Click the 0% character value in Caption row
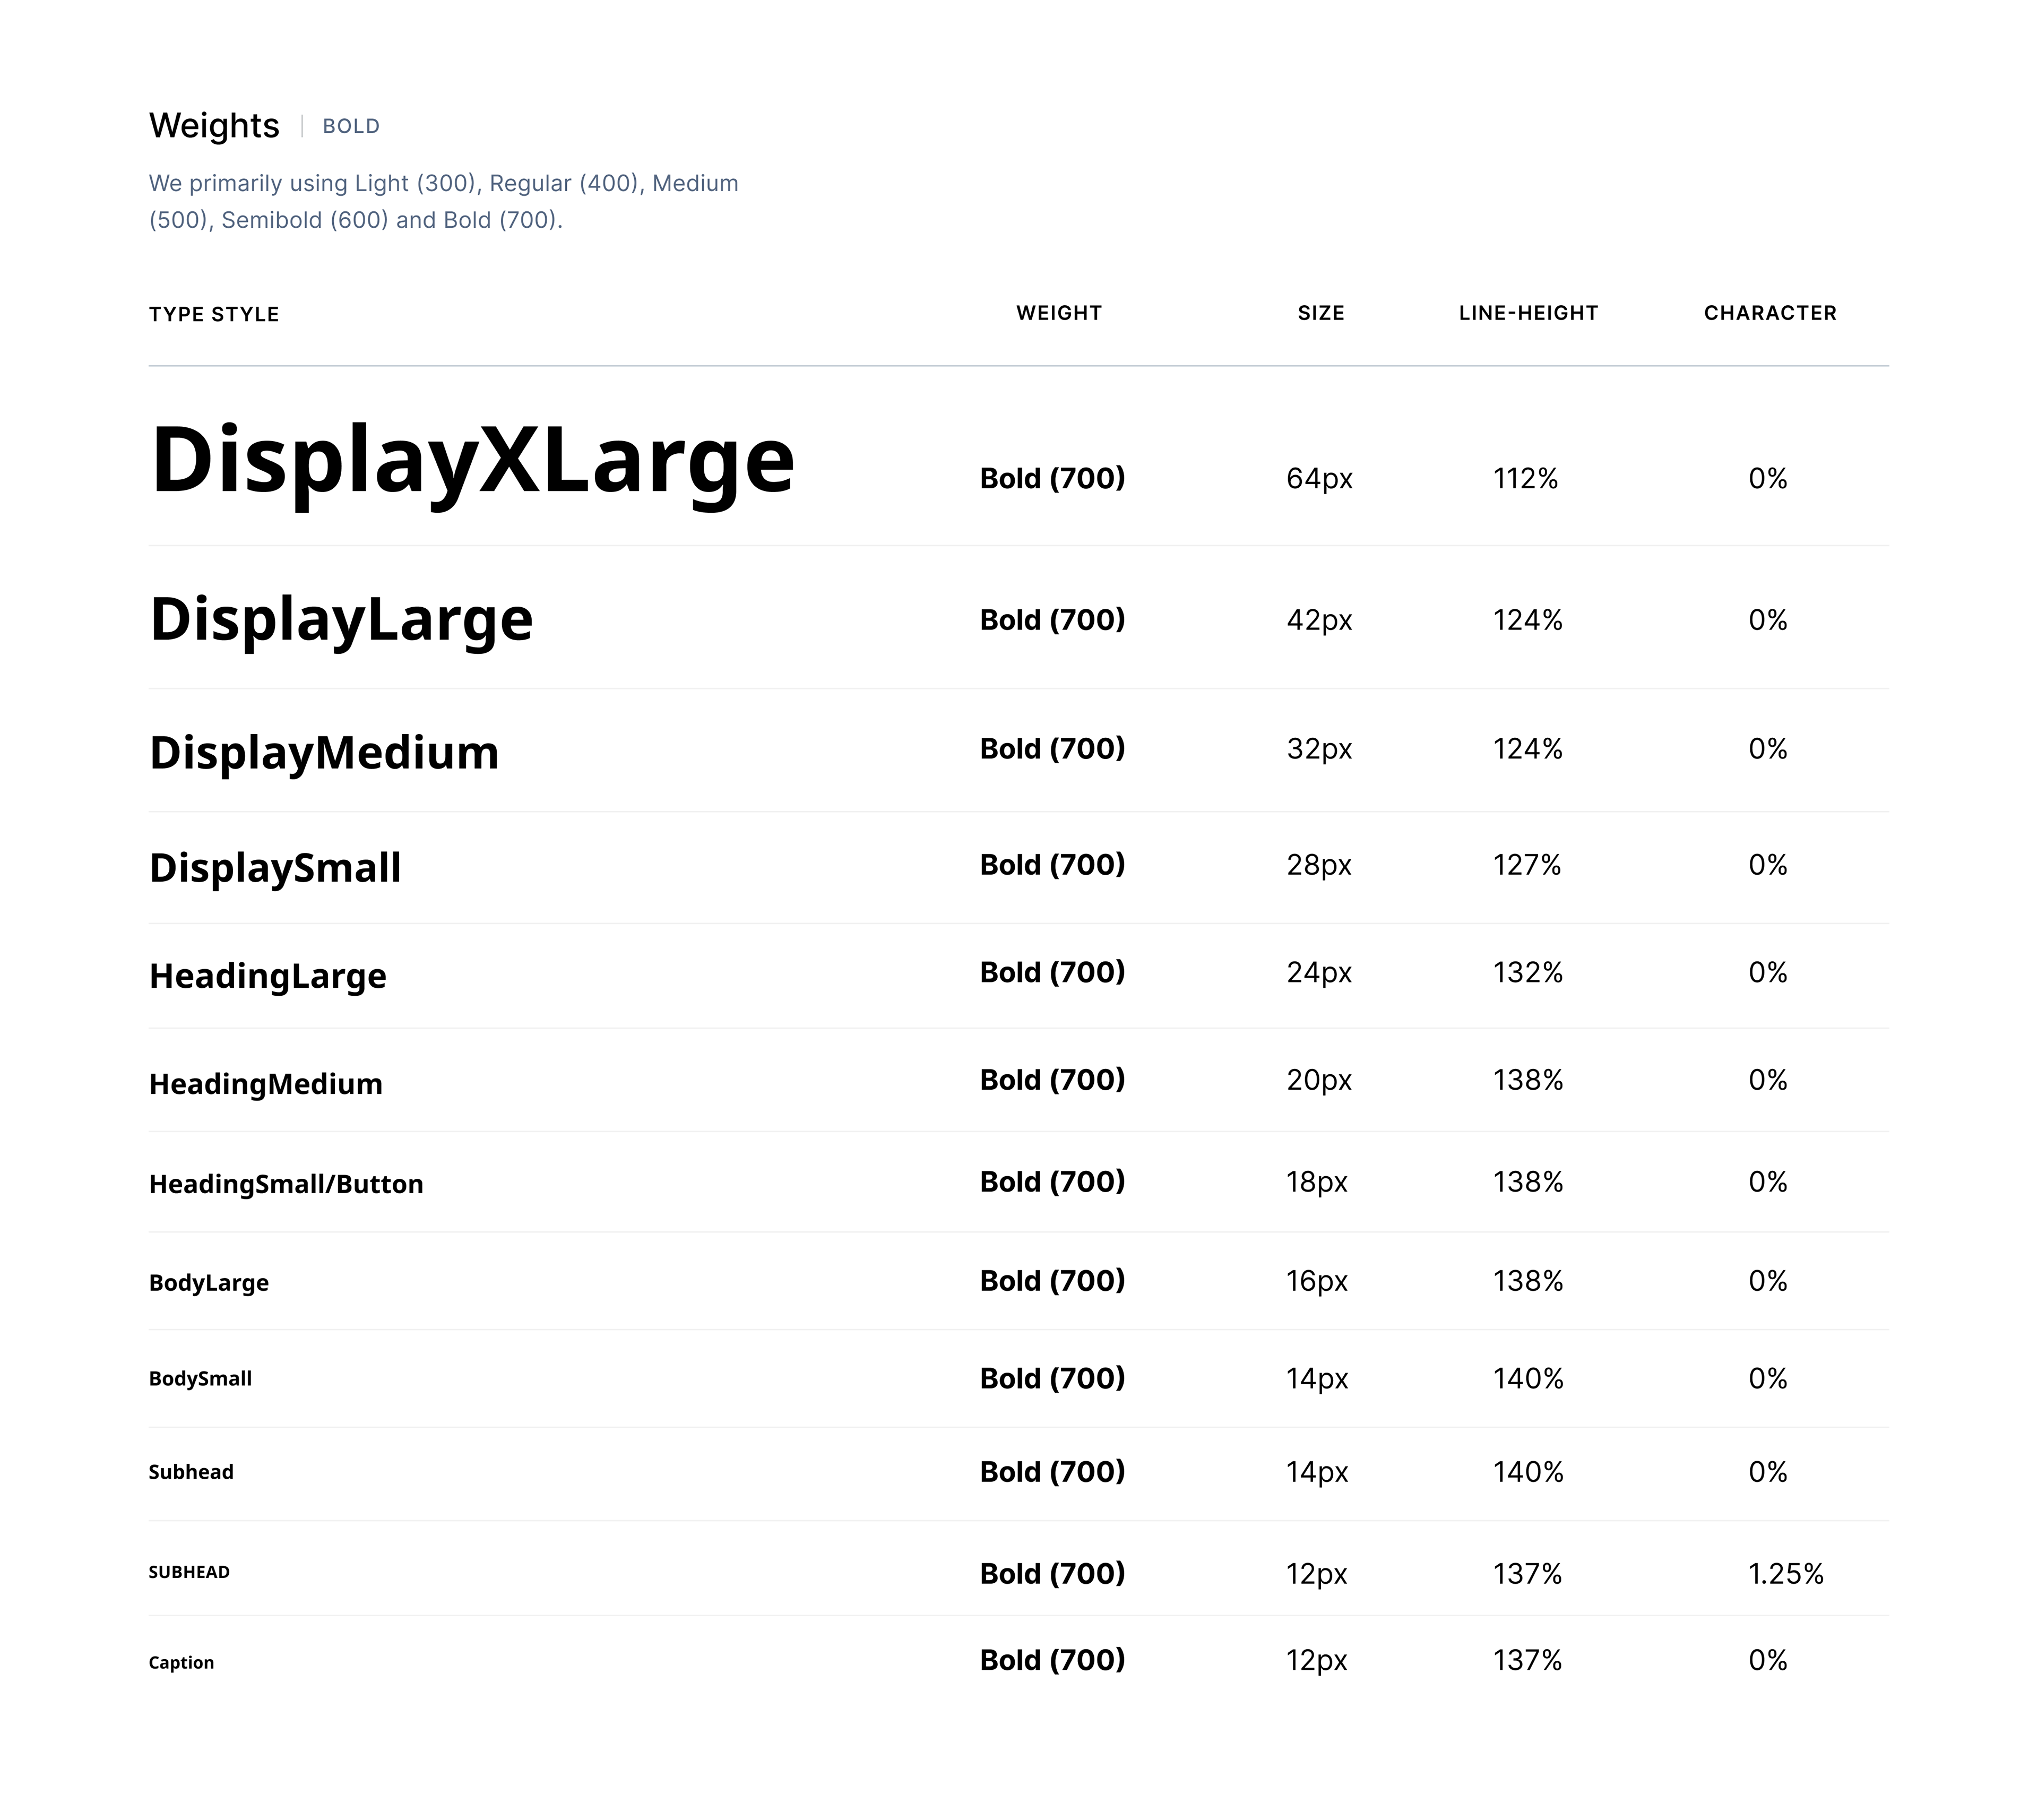The height and width of the screenshot is (1820, 2038). [1768, 1661]
